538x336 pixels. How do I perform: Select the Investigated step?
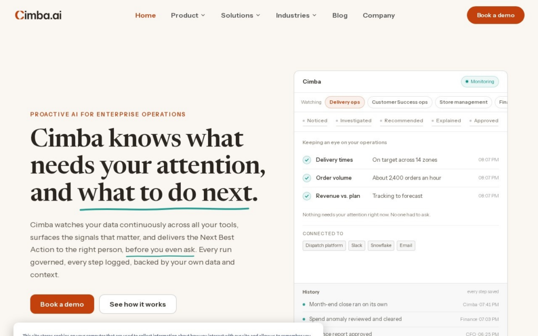(x=354, y=121)
